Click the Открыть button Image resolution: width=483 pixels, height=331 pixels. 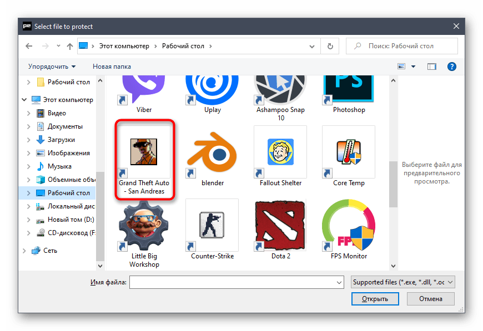coord(375,299)
